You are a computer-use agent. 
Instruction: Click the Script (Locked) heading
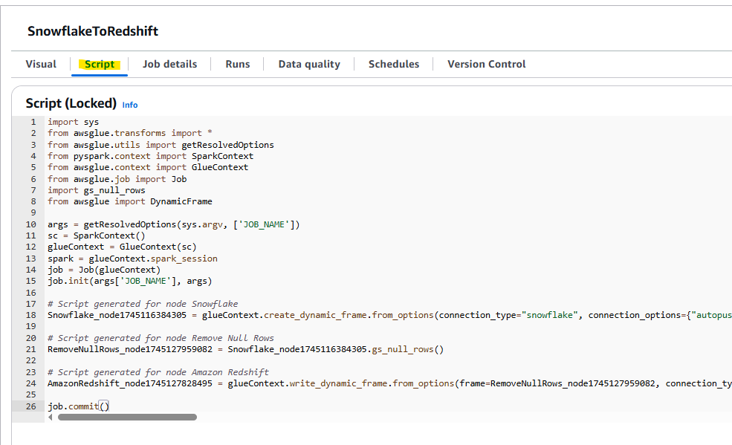[x=71, y=103]
